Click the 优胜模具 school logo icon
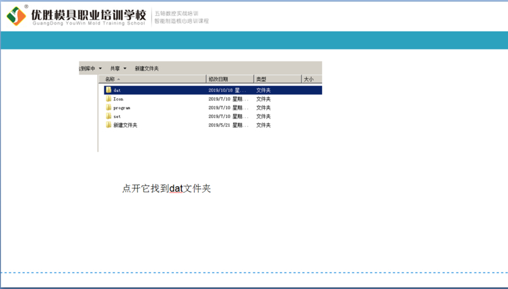 click(x=17, y=15)
